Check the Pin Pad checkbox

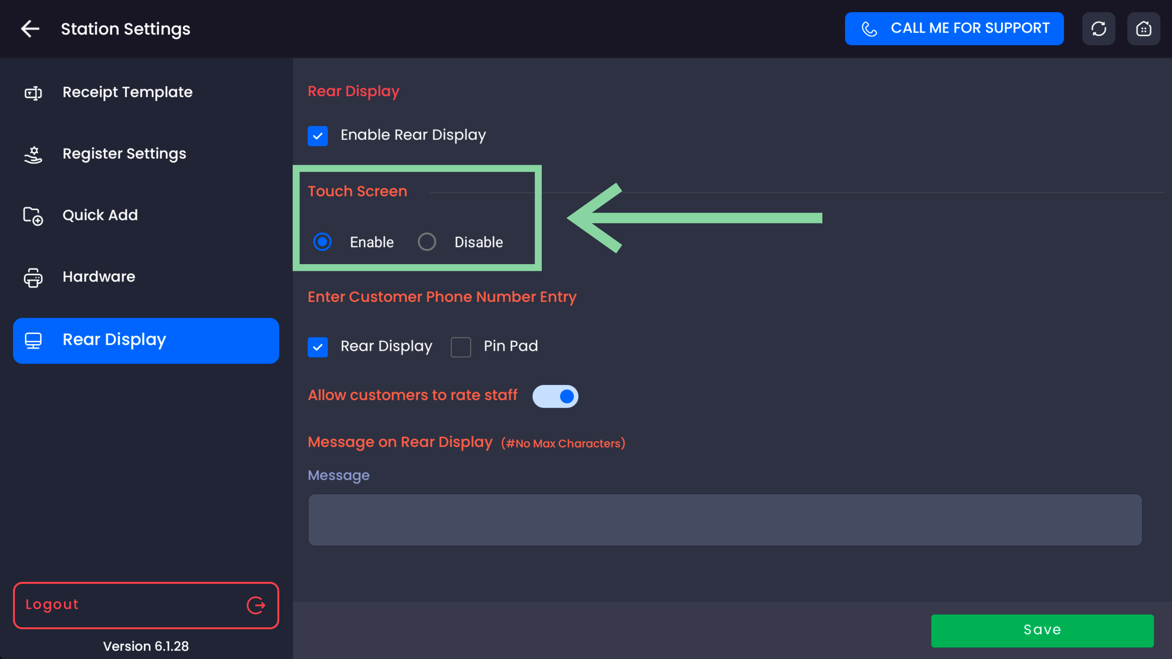tap(460, 347)
